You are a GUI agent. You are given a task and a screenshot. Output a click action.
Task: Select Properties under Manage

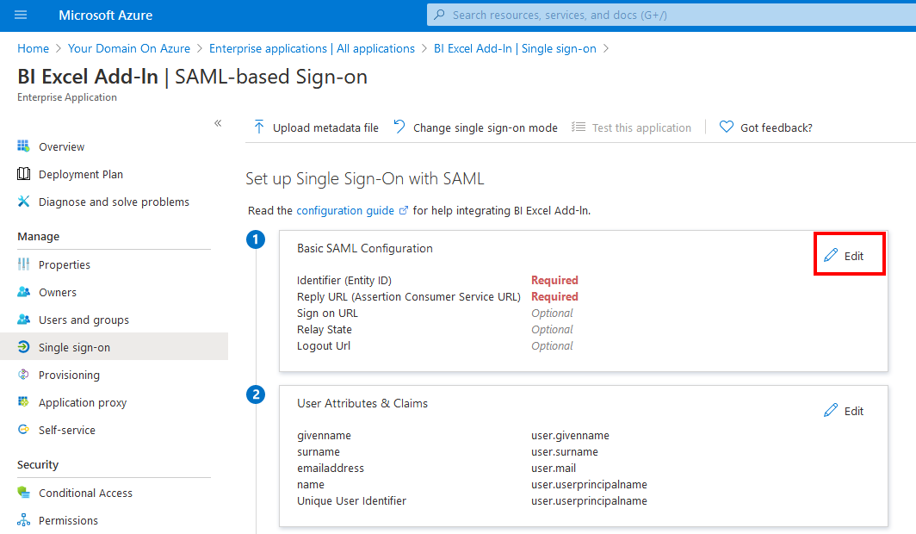65,264
